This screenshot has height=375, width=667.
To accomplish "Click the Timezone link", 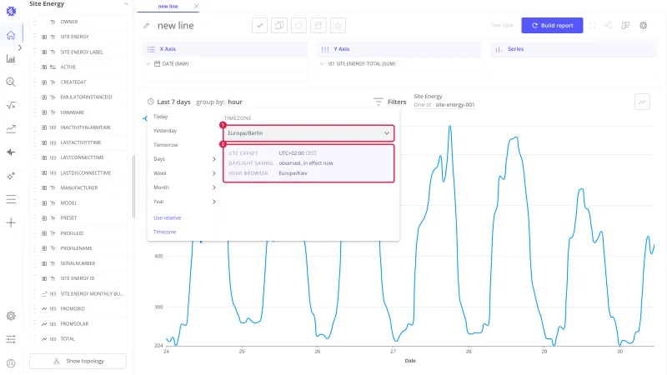I will click(x=164, y=232).
